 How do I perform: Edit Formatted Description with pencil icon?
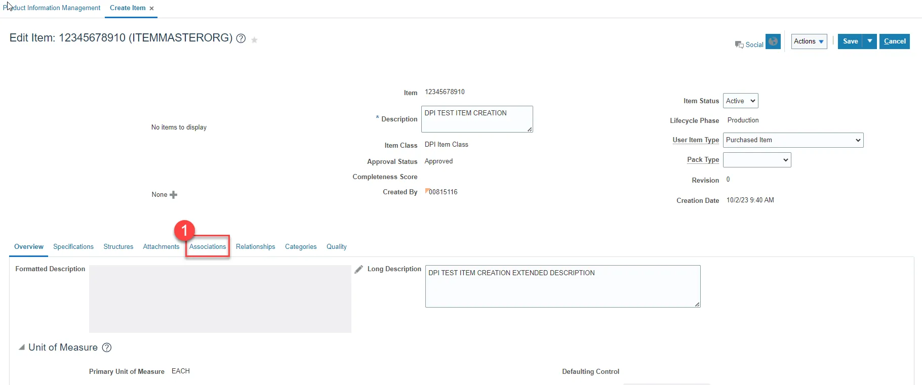coord(358,269)
